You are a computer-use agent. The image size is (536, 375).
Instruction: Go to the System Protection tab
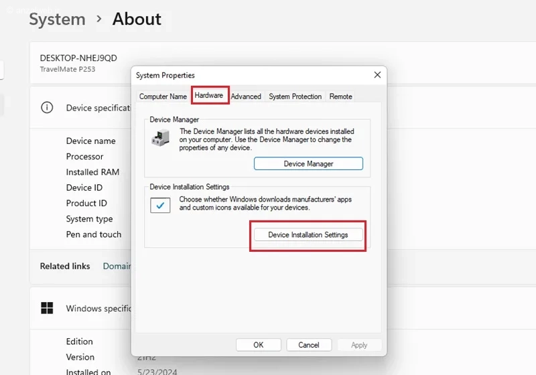coord(295,96)
